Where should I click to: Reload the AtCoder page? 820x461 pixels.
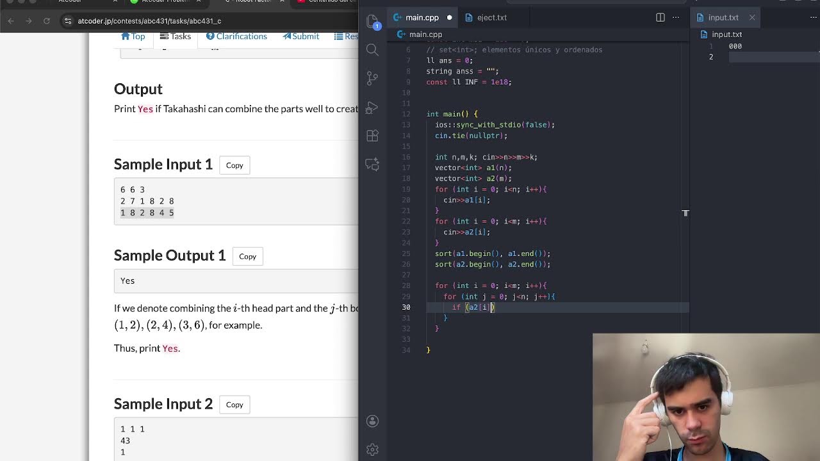(47, 21)
